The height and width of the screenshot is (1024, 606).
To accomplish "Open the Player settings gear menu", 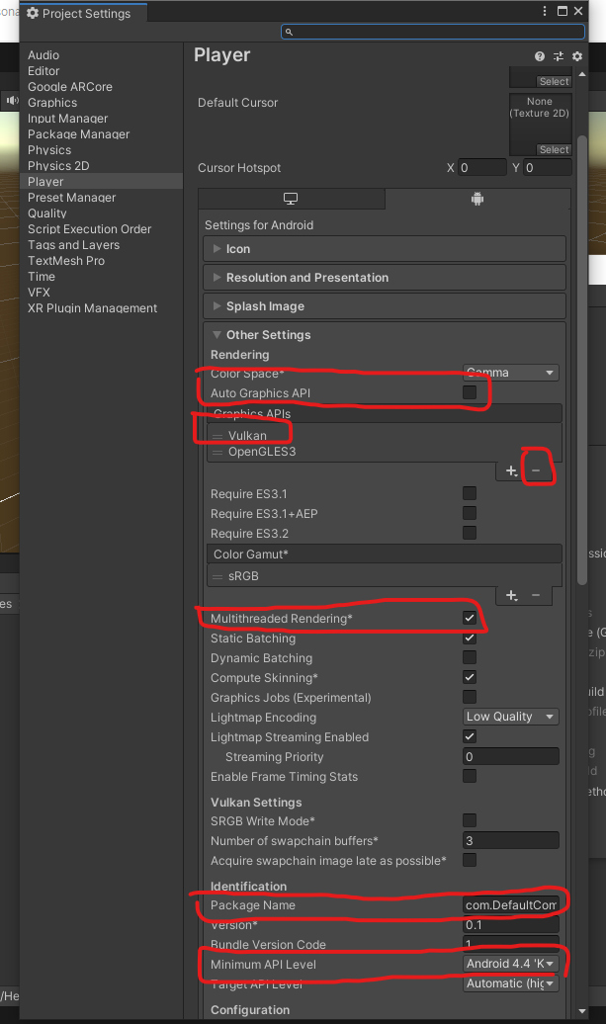I will pos(577,56).
